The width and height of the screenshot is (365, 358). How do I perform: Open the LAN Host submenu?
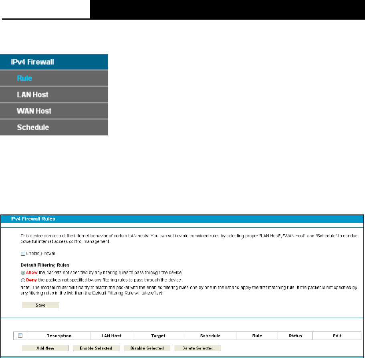pyautogui.click(x=54, y=95)
